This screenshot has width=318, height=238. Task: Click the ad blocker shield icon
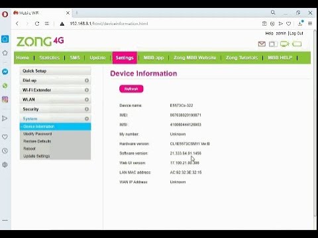click(x=272, y=24)
